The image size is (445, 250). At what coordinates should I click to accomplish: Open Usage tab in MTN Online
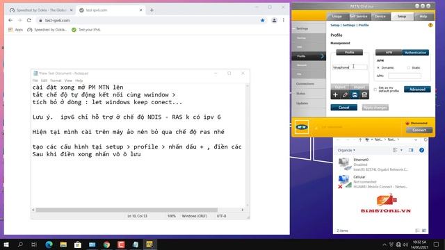pos(337,17)
